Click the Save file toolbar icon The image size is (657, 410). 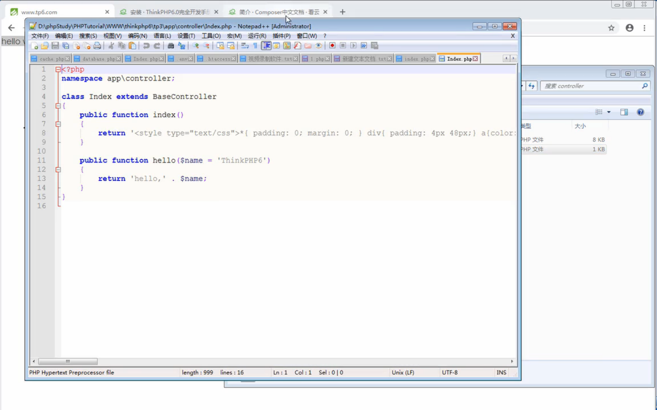[x=55, y=46]
